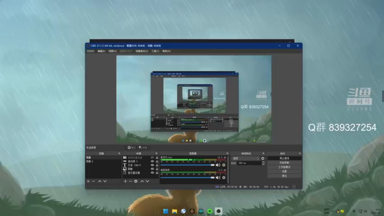Adjust the 300 ms duration stepper arrows

(x=263, y=163)
